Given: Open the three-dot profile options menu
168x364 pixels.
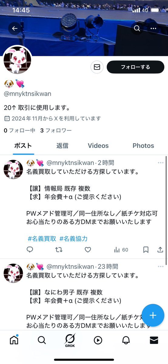Looking at the screenshot, I should point(153,29).
